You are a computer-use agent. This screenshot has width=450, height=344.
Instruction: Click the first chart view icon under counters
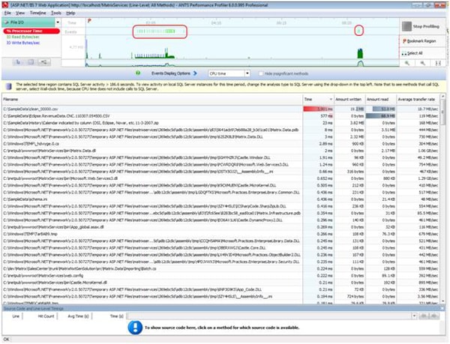point(18,62)
